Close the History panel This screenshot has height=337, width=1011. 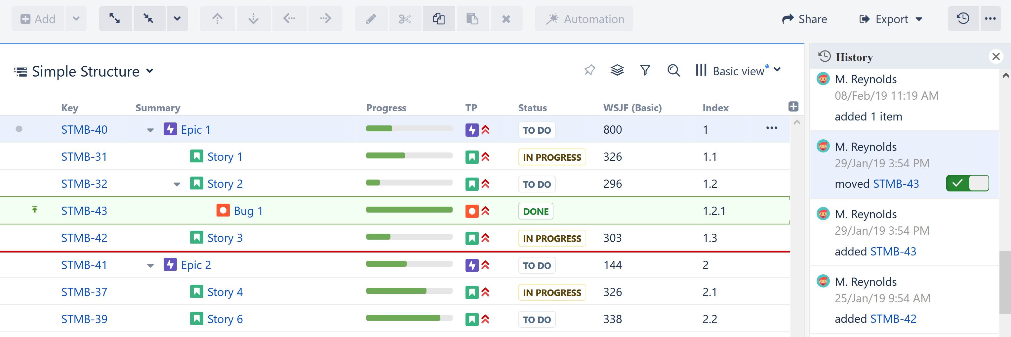pos(996,57)
